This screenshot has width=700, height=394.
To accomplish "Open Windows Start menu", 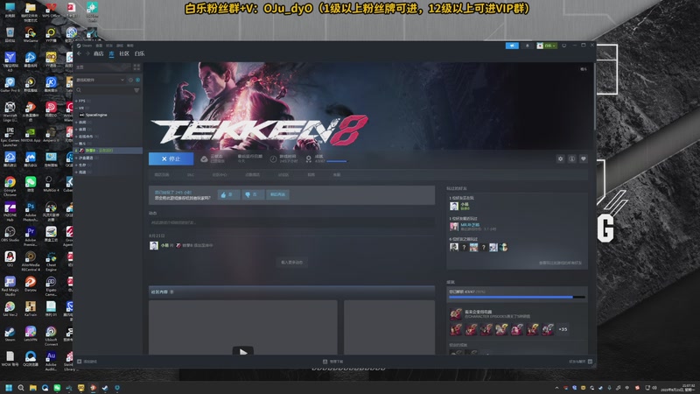I will pos(9,388).
